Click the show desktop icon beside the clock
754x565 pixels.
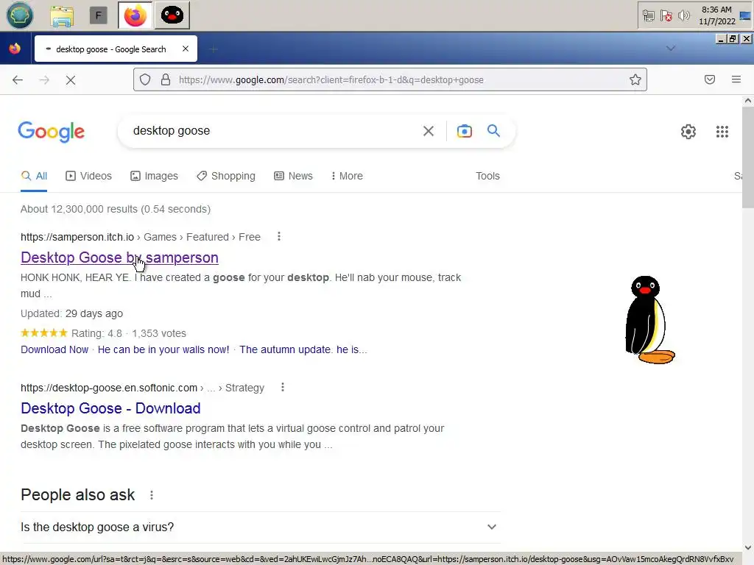pos(745,16)
